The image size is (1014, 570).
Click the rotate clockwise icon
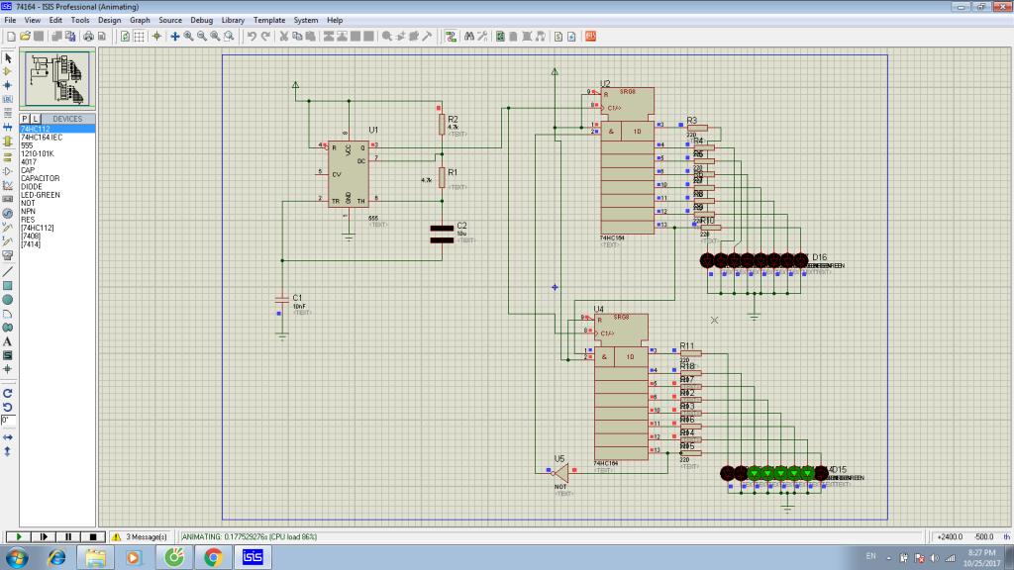click(x=8, y=393)
